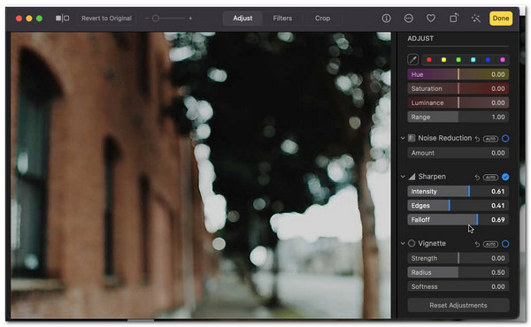531x327 pixels.
Task: Pick the eyedropper in Selective Color
Action: [412, 60]
